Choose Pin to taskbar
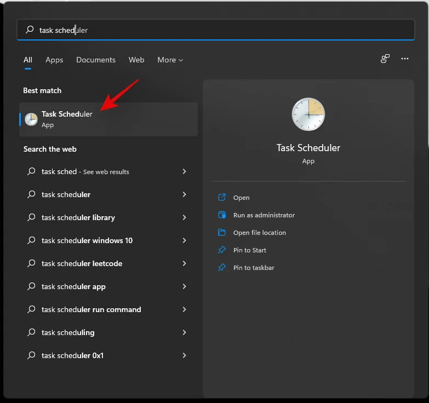This screenshot has width=429, height=403. [x=254, y=267]
